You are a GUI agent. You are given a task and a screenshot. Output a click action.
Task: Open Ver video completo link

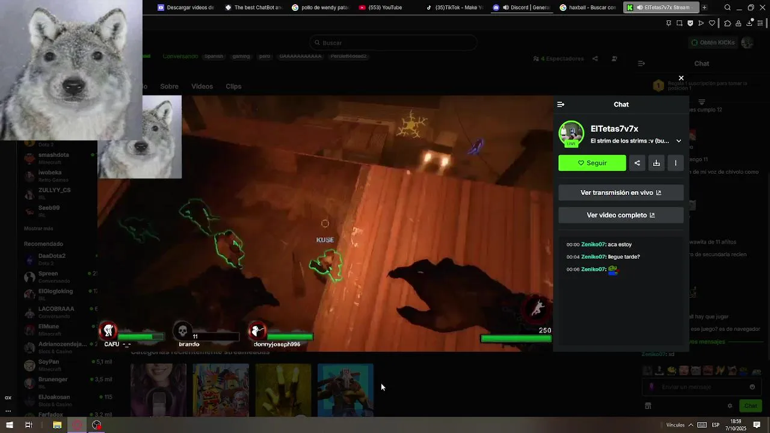[x=621, y=215]
